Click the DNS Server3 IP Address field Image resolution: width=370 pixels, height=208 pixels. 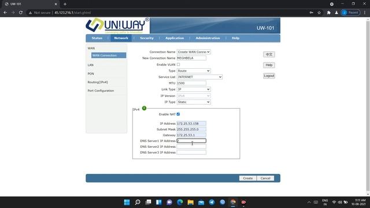tap(191, 153)
